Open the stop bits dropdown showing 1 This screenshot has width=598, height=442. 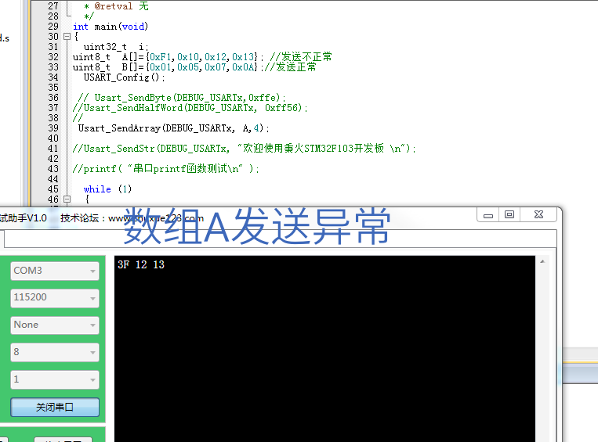pos(54,379)
